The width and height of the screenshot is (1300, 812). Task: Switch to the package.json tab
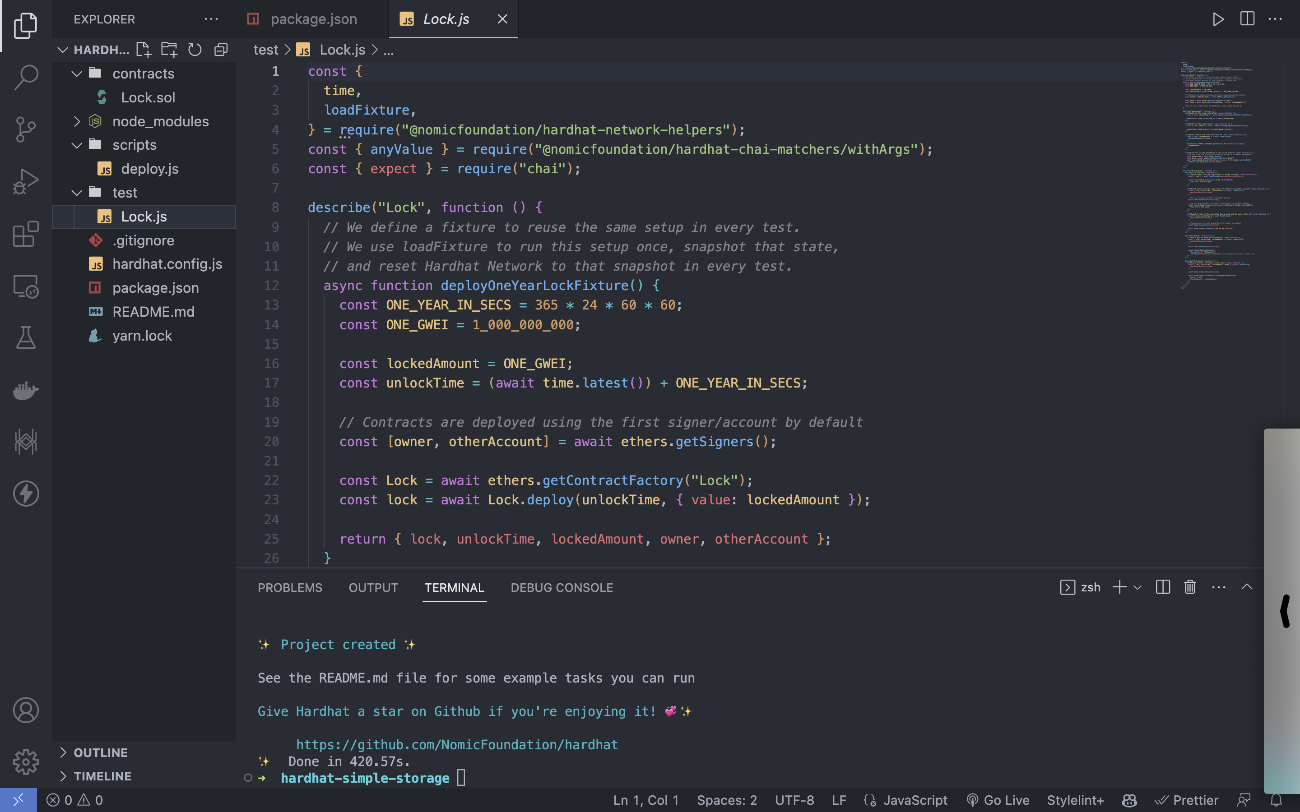[314, 19]
